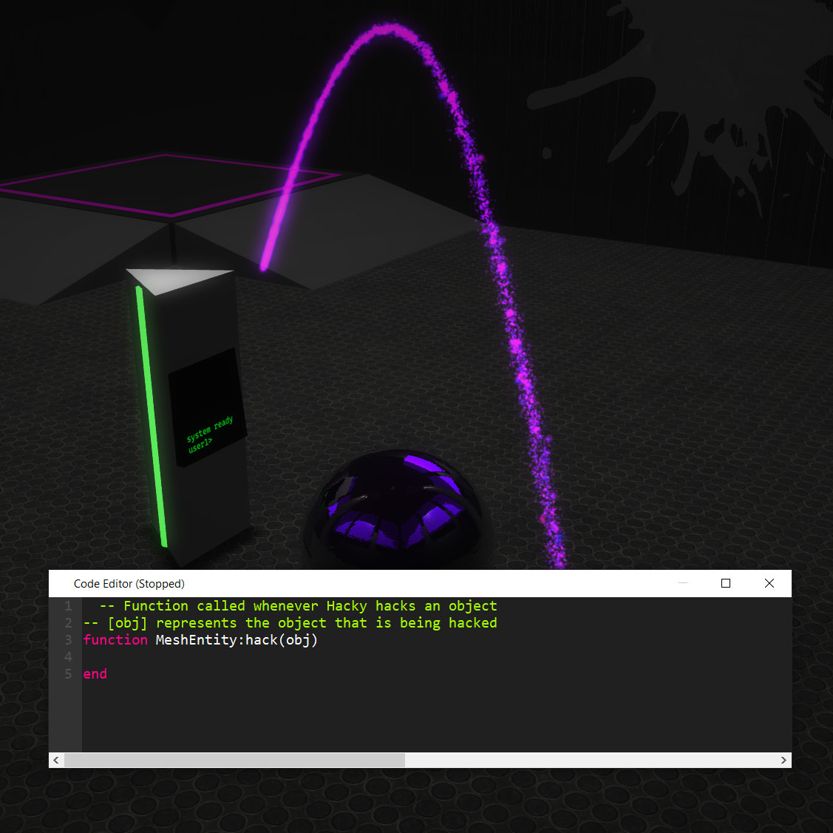Click line number 1 in the gutter
Image resolution: width=833 pixels, height=833 pixels.
[x=68, y=606]
